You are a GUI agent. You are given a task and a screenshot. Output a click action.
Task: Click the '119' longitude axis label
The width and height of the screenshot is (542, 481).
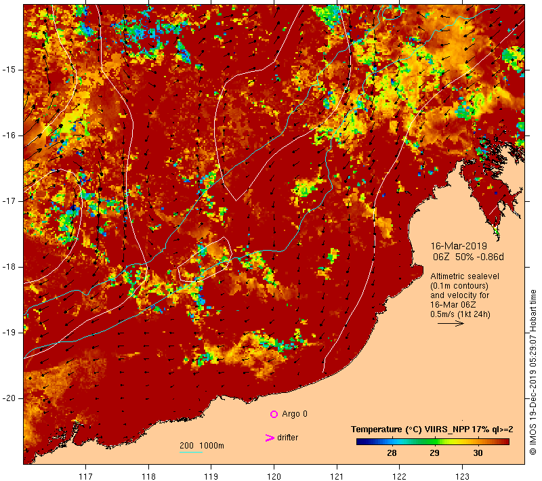(211, 476)
